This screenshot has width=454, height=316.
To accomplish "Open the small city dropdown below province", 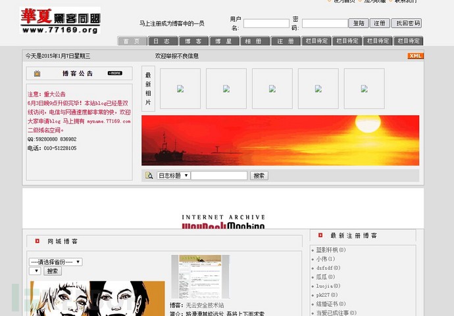I will [x=35, y=271].
